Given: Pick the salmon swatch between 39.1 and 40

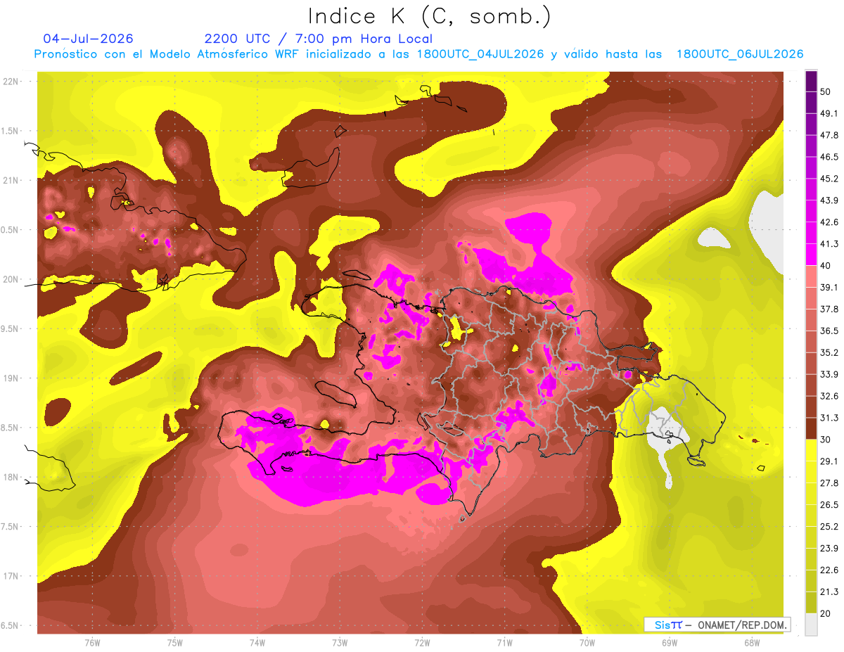Looking at the screenshot, I should click(812, 276).
